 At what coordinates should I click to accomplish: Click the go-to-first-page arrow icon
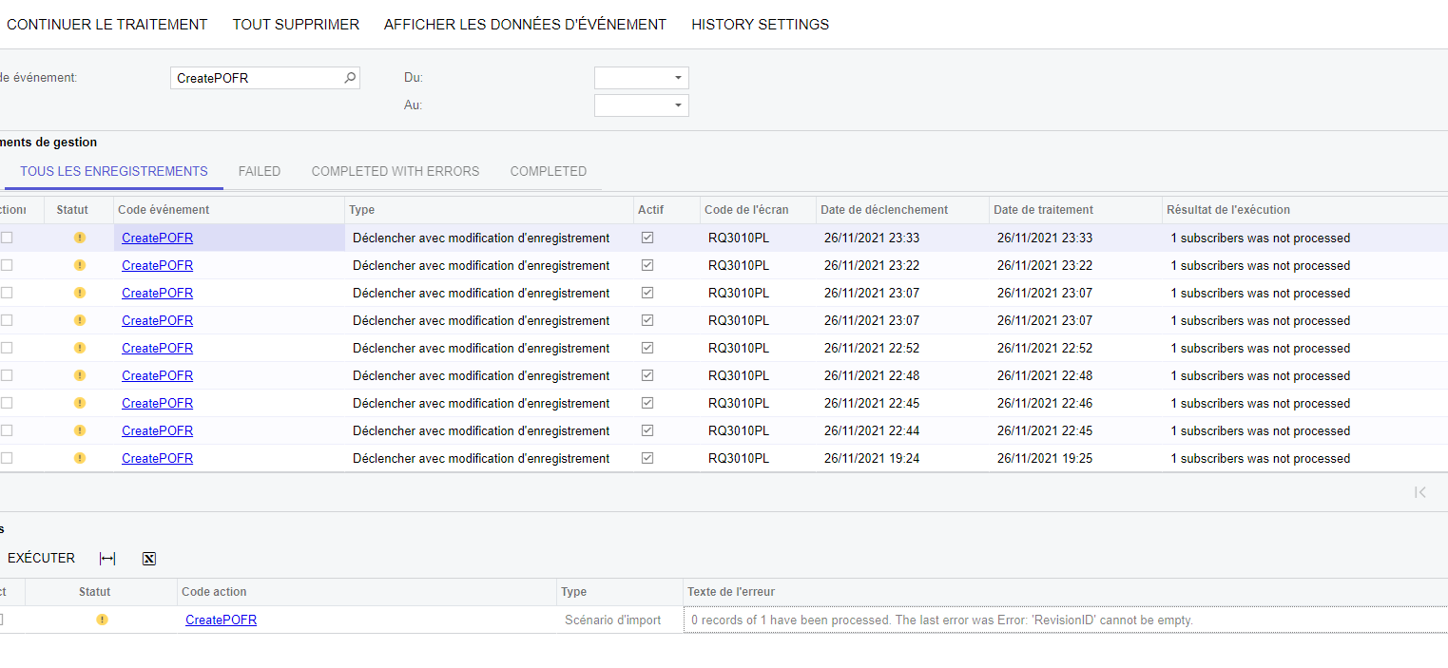click(x=1419, y=492)
